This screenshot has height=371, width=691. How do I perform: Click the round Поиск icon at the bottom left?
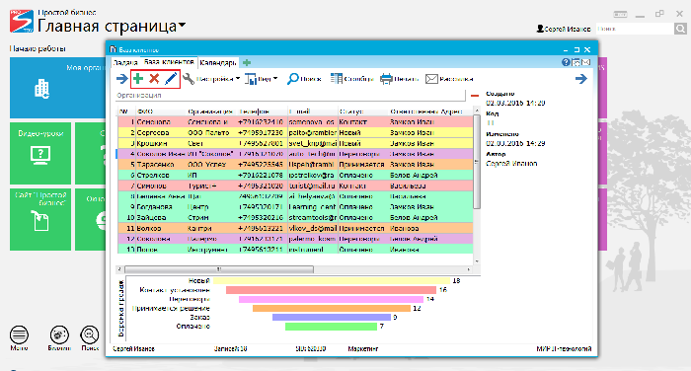(90, 334)
